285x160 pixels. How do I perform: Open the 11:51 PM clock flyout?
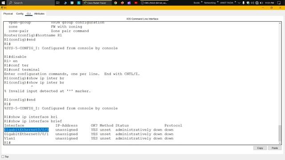point(269,3)
